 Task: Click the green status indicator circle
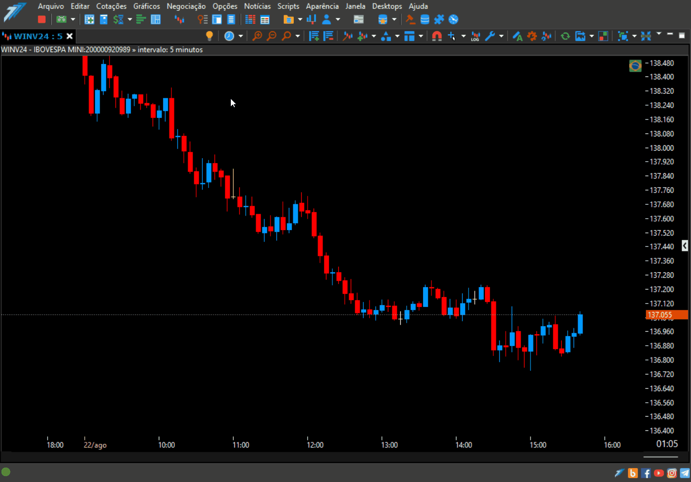click(x=6, y=472)
